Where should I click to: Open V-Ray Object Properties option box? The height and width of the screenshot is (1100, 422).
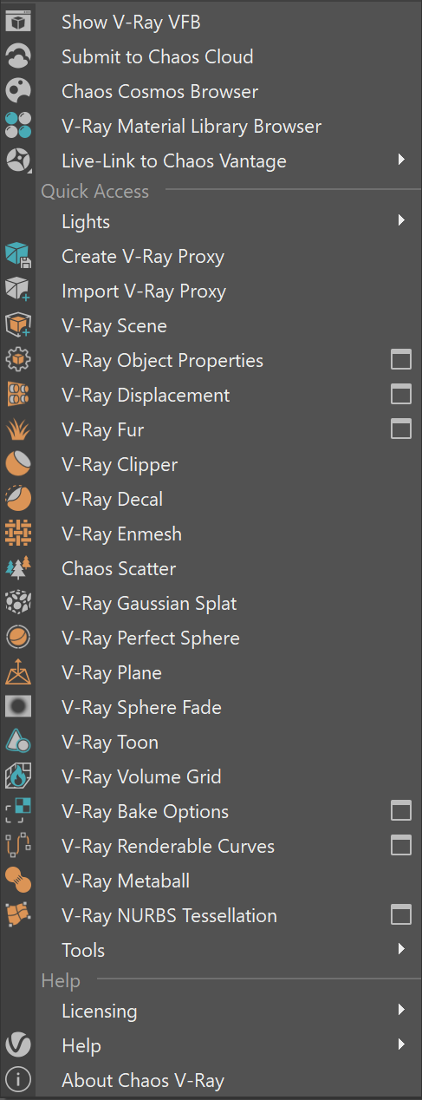(x=400, y=360)
